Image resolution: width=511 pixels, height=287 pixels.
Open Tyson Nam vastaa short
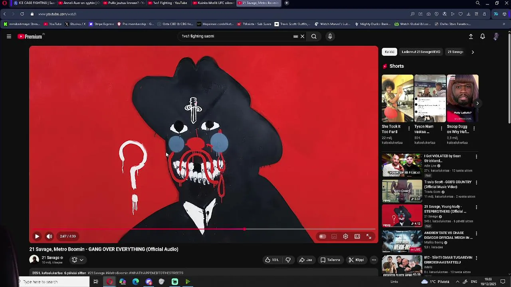point(430,98)
